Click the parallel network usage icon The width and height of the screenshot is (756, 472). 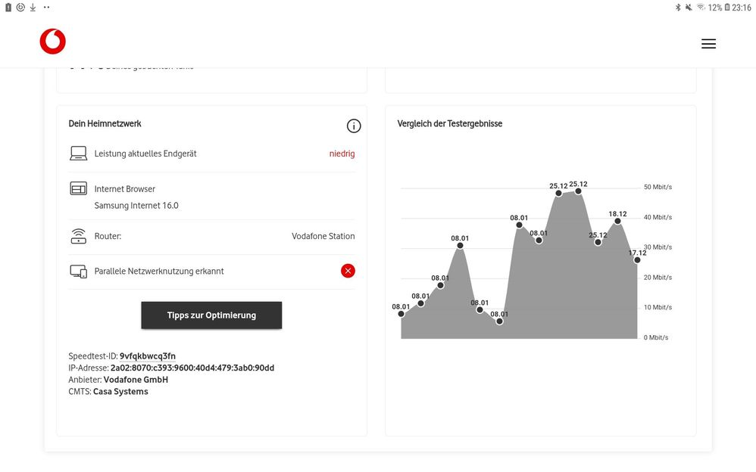point(79,271)
